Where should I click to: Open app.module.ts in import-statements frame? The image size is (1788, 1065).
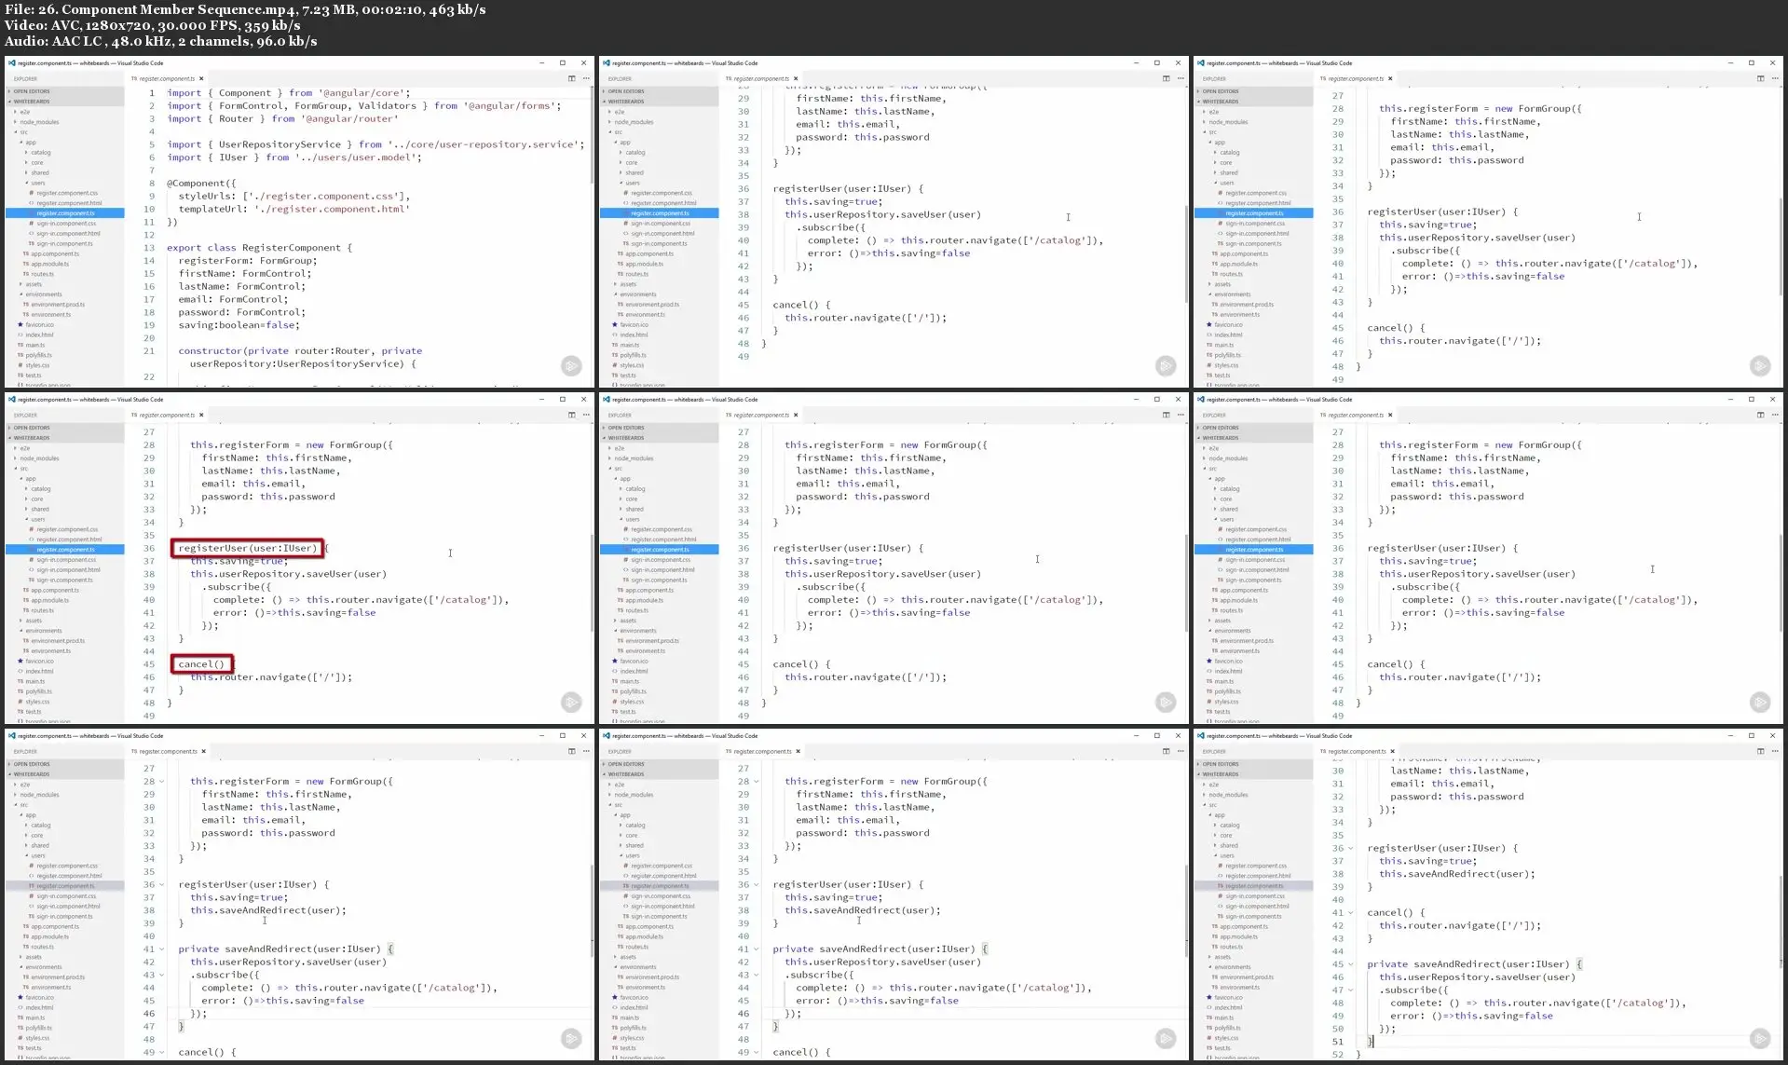pos(50,264)
